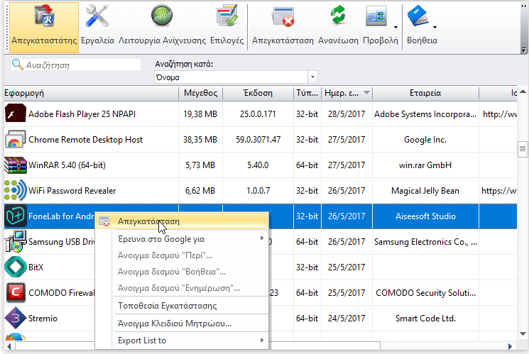Image resolution: width=529 pixels, height=354 pixels.
Task: Click the vertical scrollbar down arrow
Action: pos(523,333)
